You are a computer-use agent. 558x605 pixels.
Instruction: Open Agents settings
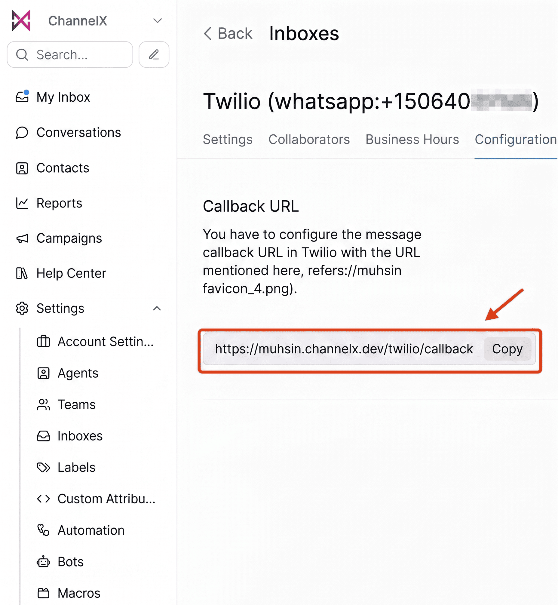tap(78, 373)
